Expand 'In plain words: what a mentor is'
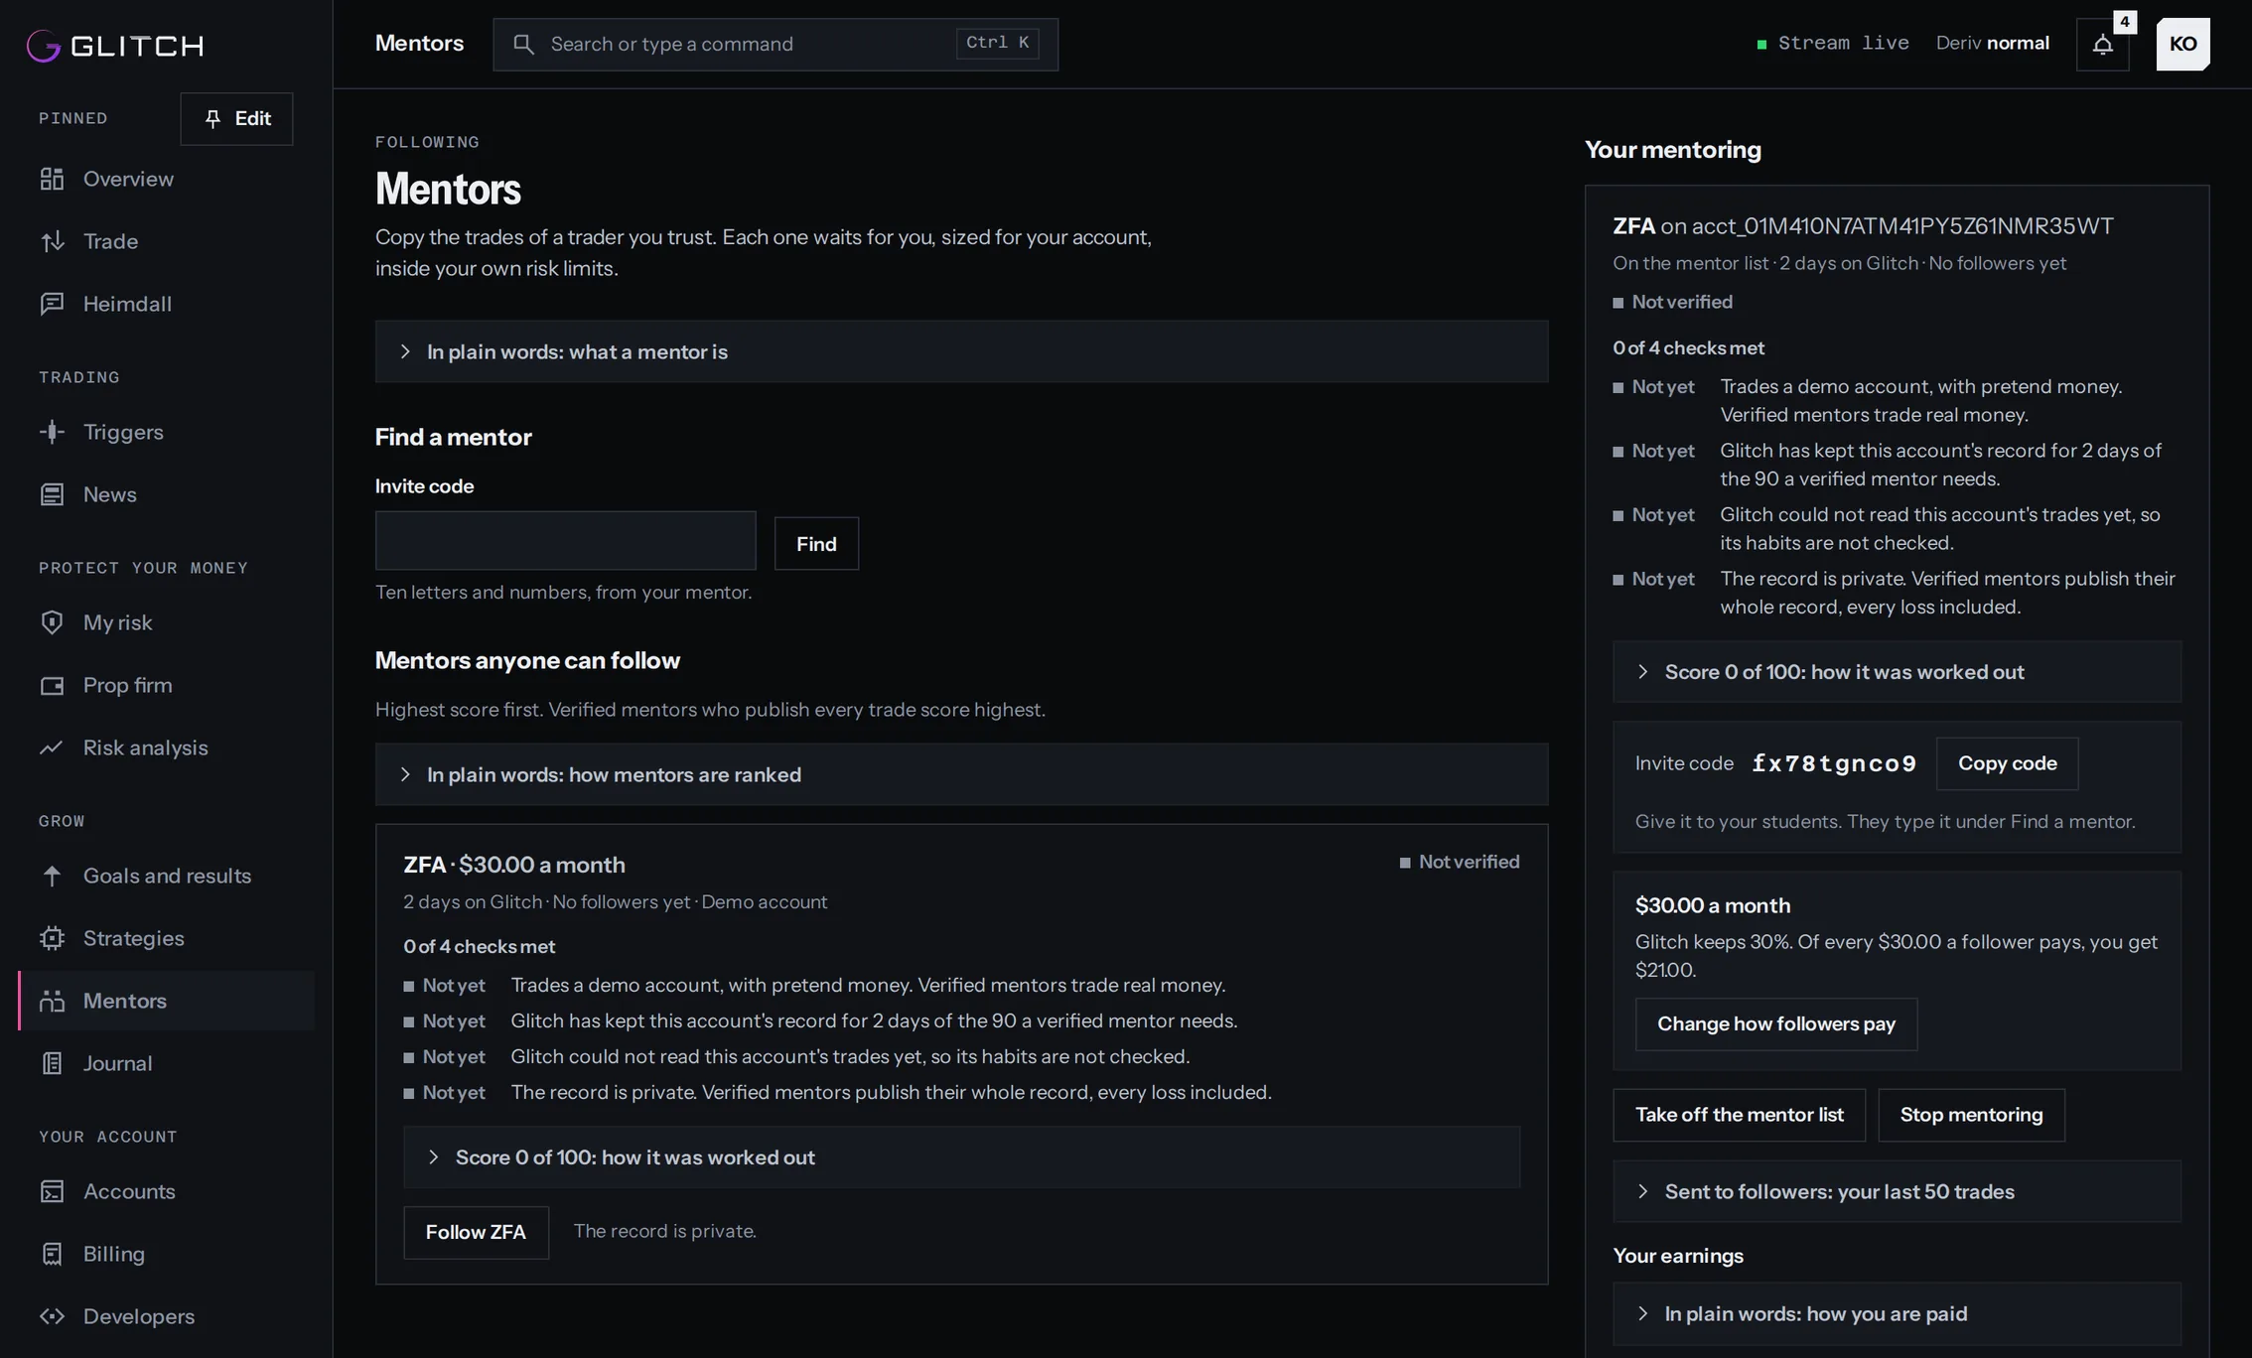Image resolution: width=2252 pixels, height=1358 pixels. [x=961, y=351]
